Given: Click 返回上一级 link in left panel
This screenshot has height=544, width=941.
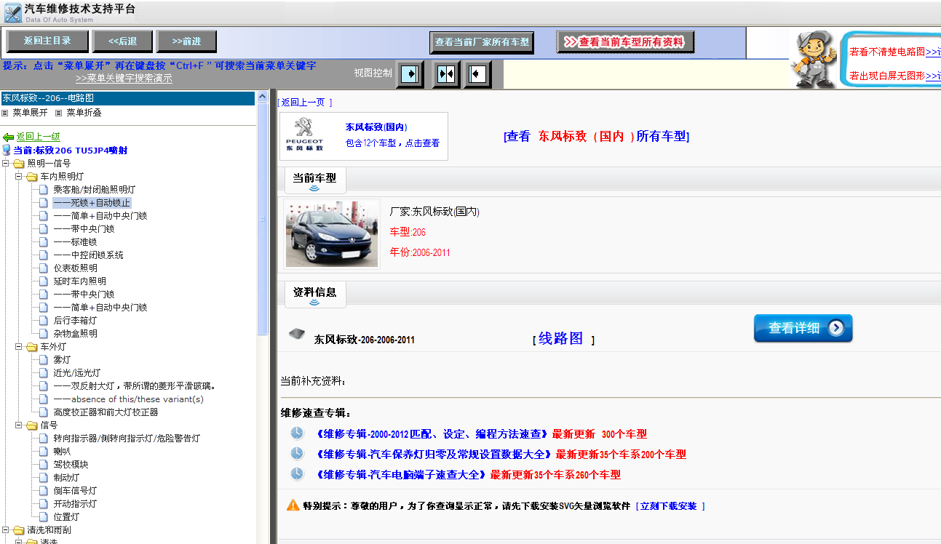Looking at the screenshot, I should [x=39, y=137].
